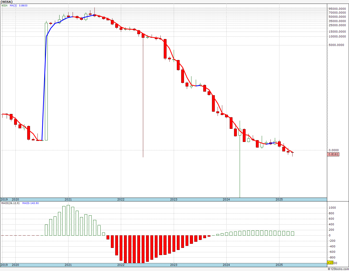
Task: Click the 200 label on the MACD axis
Action: point(332,230)
